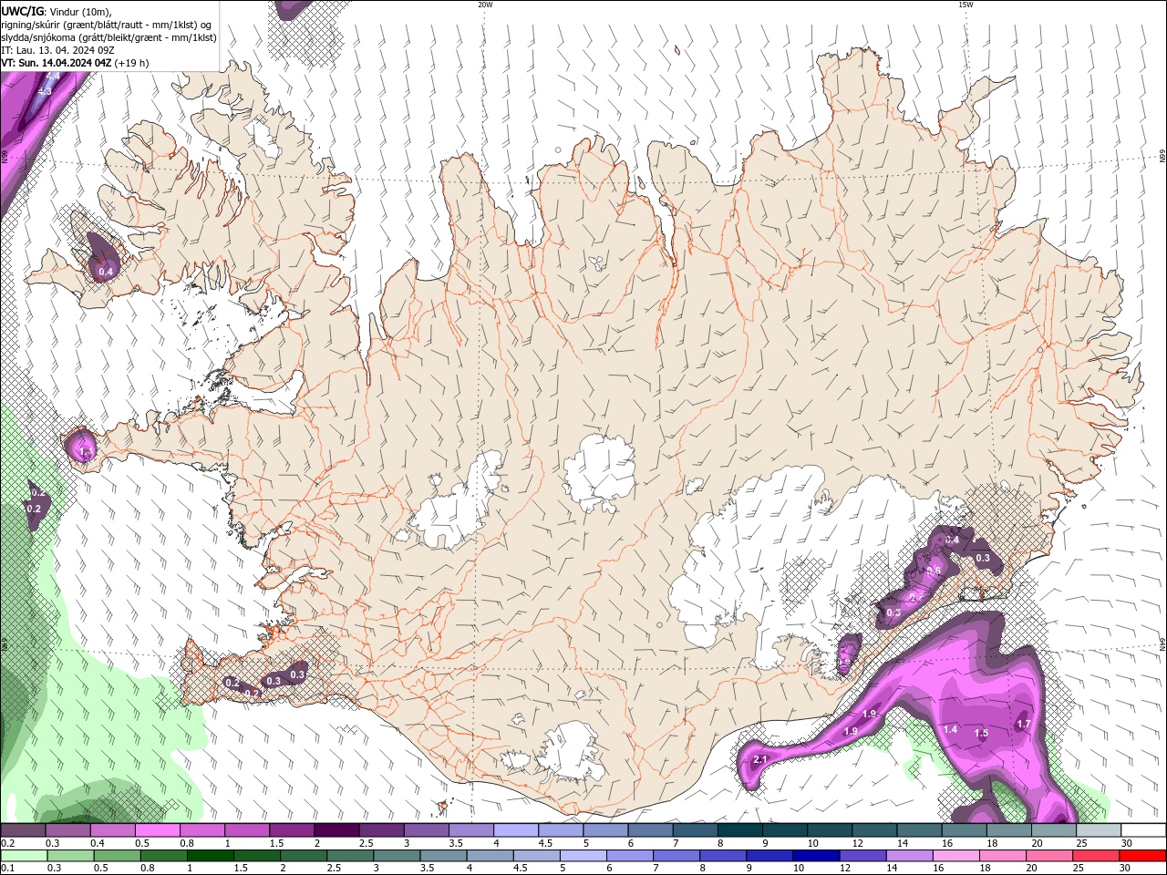Click the valid time 'VT: Sun. 14.04.2024 04Z'
This screenshot has height=875, width=1167.
point(57,63)
